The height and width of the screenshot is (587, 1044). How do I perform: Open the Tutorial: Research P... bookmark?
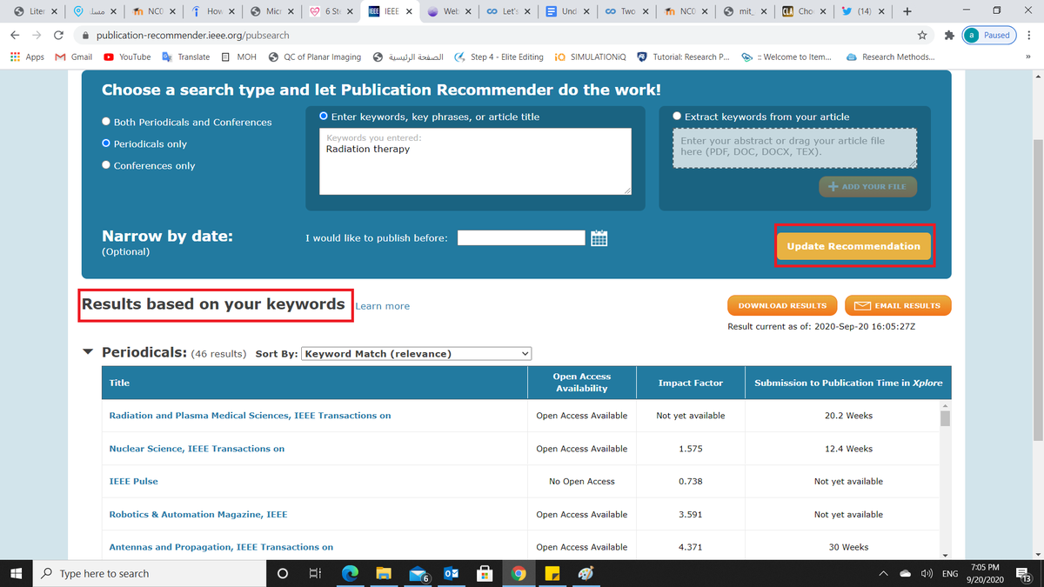[x=684, y=57]
